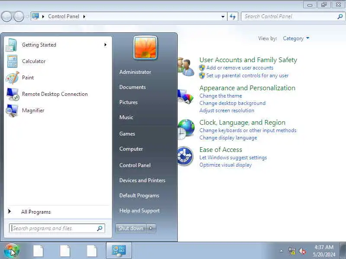Open Computer from the Start menu
Screen dimensions: 346x259
pos(131,149)
